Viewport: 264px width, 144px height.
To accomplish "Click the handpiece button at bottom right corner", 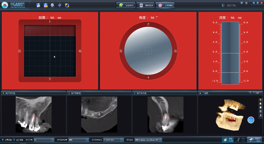I will 254,139.
